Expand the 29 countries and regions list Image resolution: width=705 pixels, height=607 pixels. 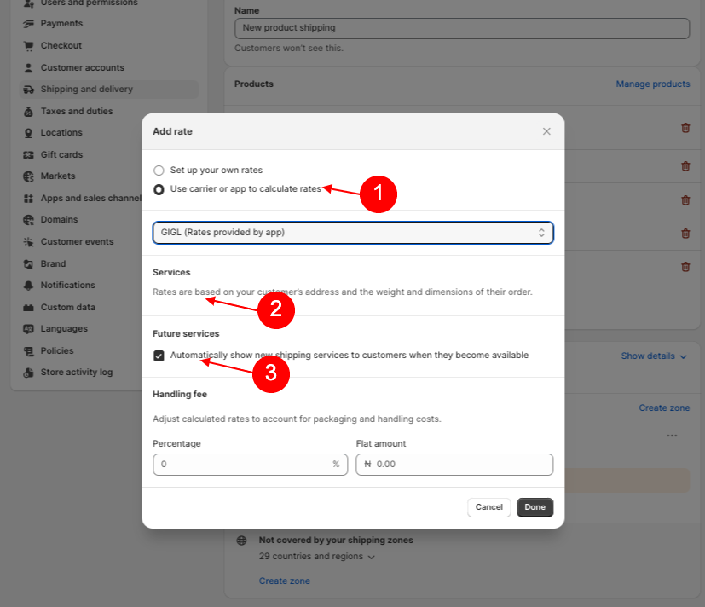[x=316, y=557]
